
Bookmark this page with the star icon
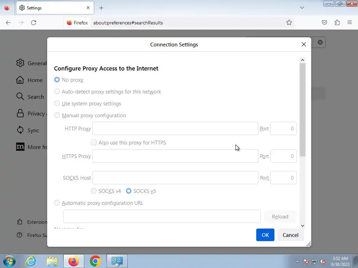(x=289, y=23)
